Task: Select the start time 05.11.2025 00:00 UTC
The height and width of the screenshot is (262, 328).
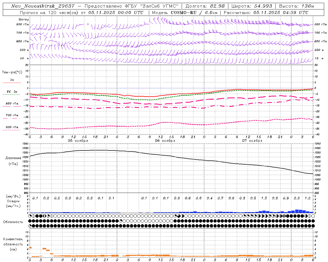Action: pos(116,13)
